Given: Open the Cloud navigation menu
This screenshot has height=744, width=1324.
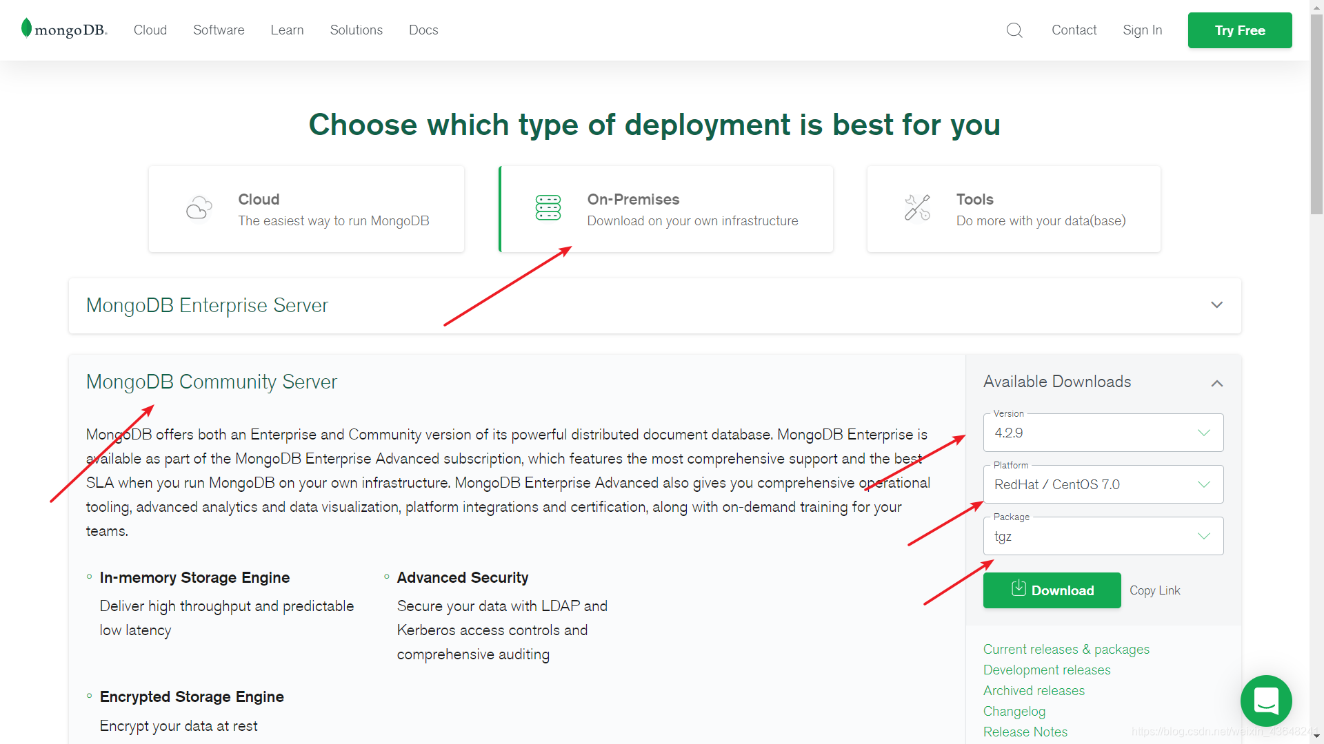Looking at the screenshot, I should [150, 30].
